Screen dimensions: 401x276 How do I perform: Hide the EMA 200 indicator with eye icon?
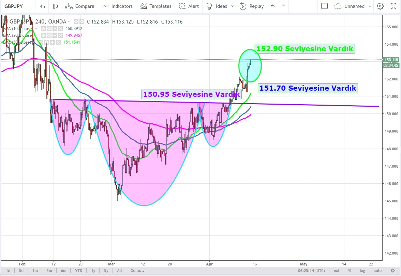43,35
